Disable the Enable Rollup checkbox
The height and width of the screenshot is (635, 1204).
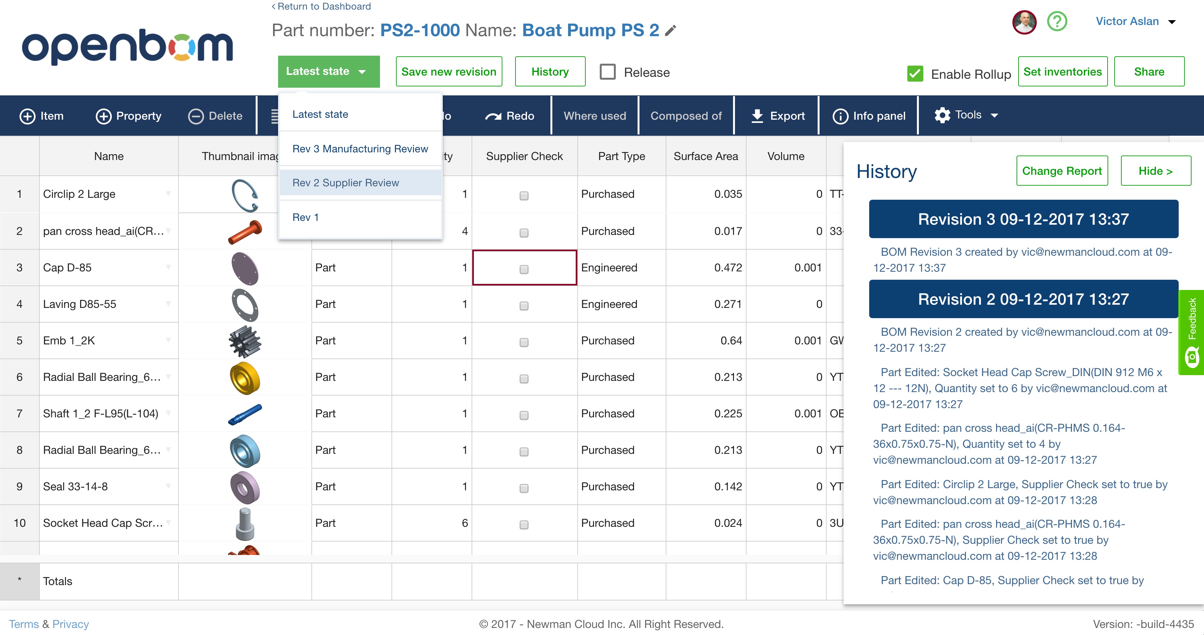pos(915,74)
